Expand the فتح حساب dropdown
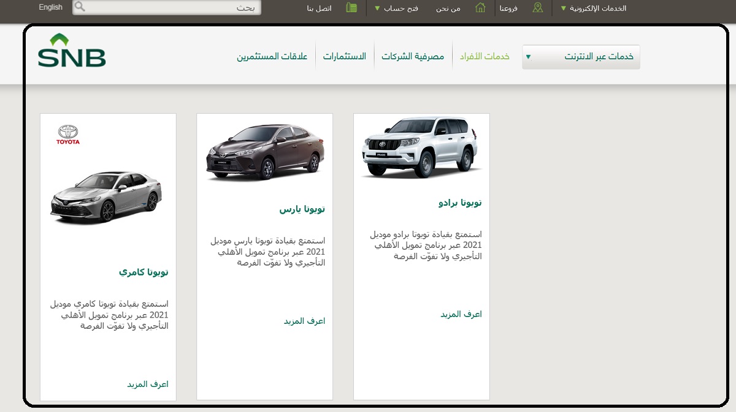 pos(396,9)
